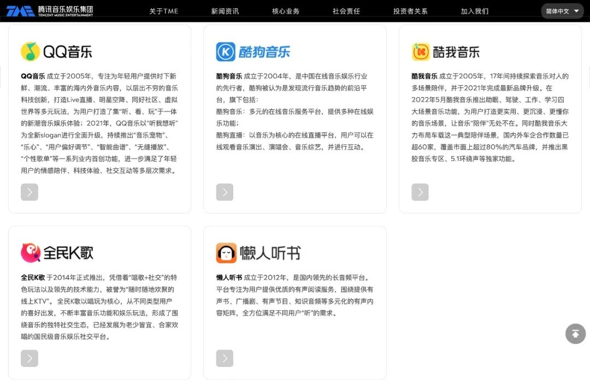The image size is (590, 385).
Task: Click the QQ音乐 heading text
Action: point(68,52)
